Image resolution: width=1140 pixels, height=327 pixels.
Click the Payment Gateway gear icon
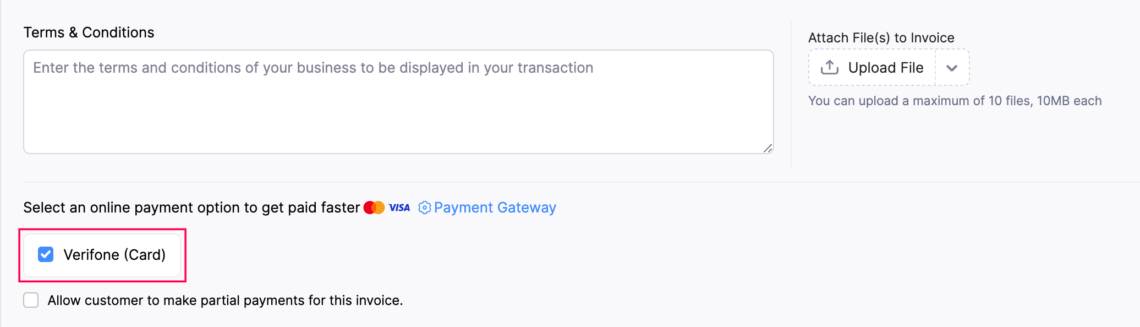pos(424,208)
